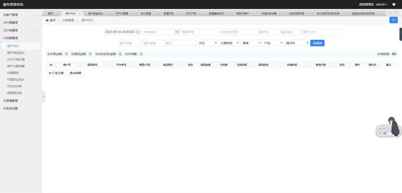Open the 扣费类型 dropdown filter

[230, 43]
